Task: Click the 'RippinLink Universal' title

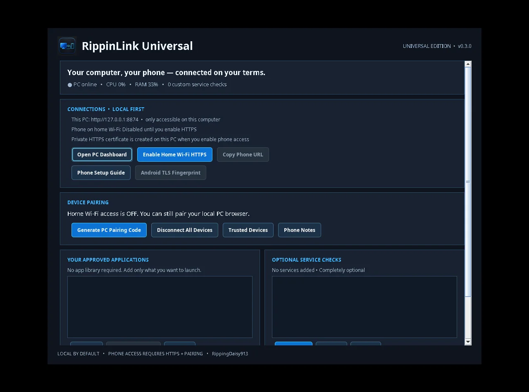Action: (x=137, y=46)
